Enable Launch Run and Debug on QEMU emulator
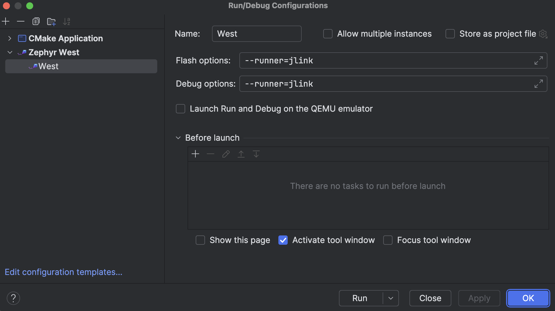Screen dimensions: 555x311 [181, 109]
